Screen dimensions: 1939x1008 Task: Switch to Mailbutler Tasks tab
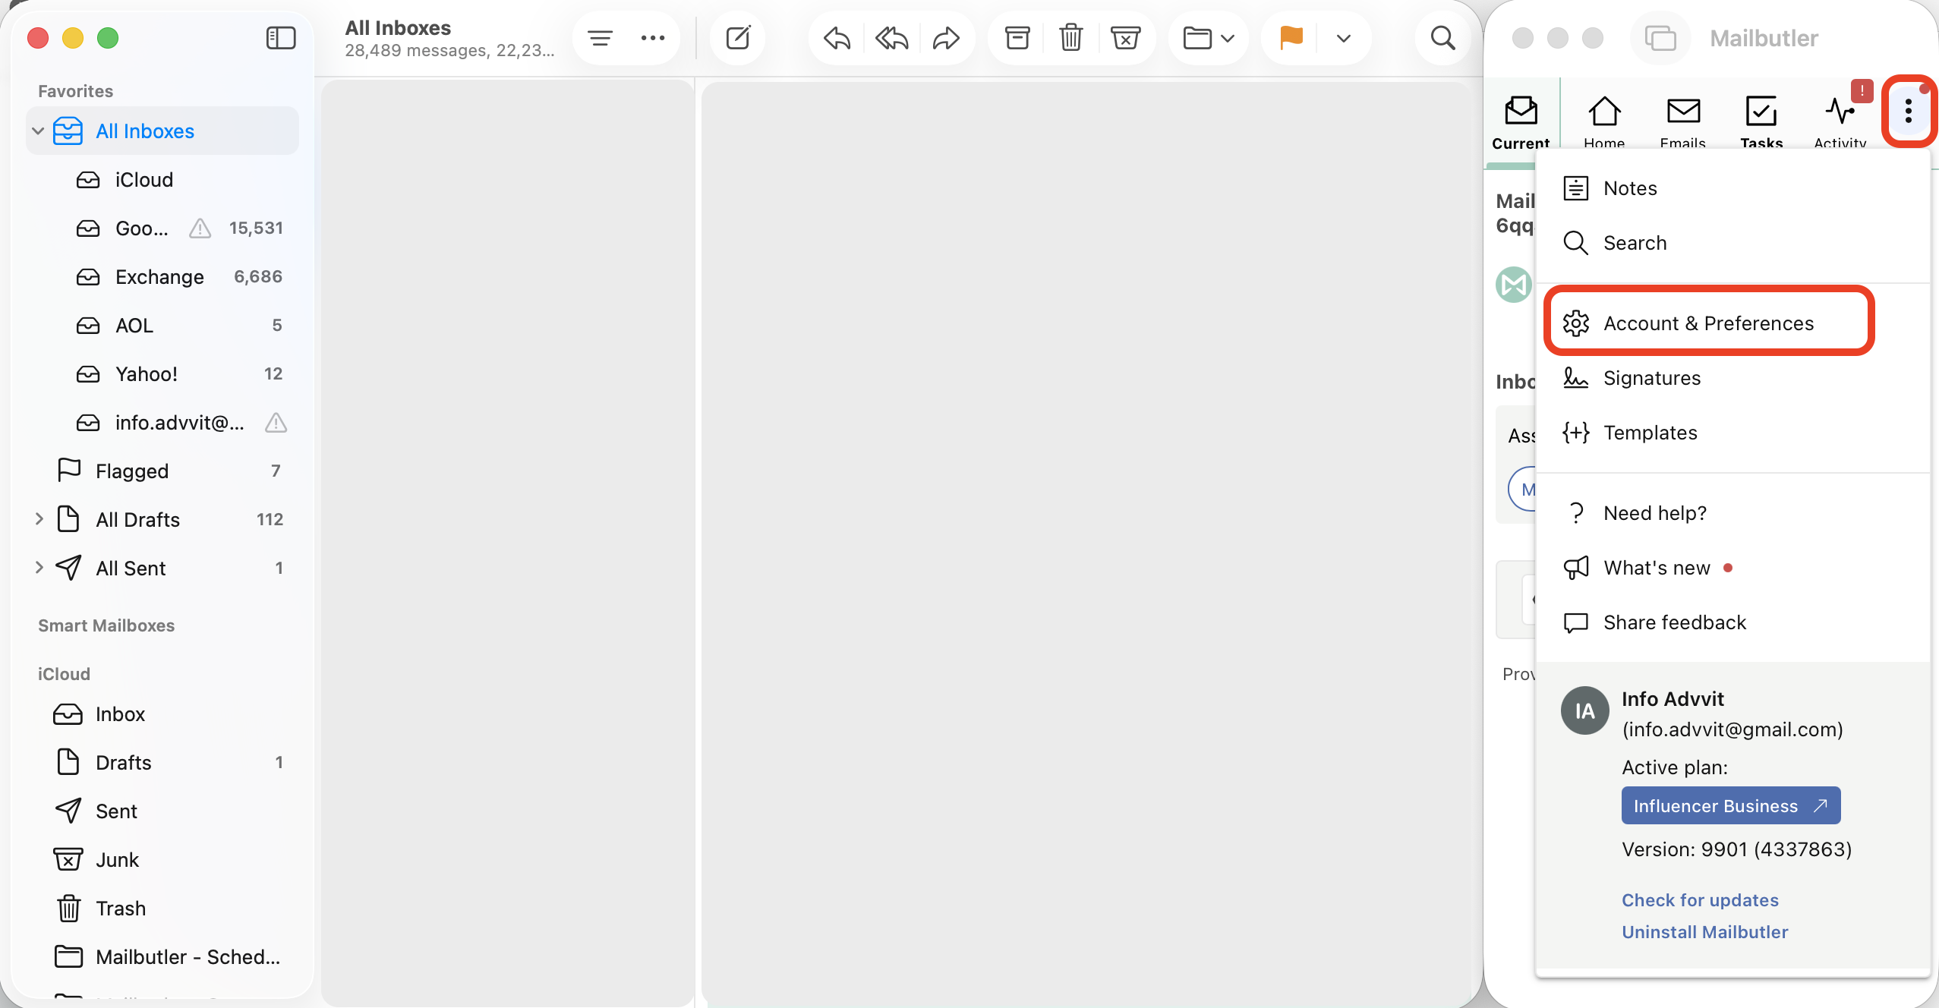tap(1761, 121)
